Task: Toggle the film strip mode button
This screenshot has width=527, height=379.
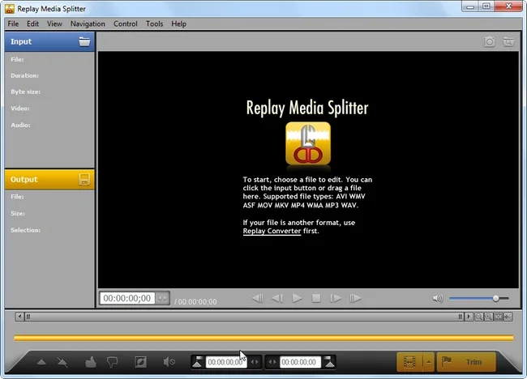Action: [409, 362]
